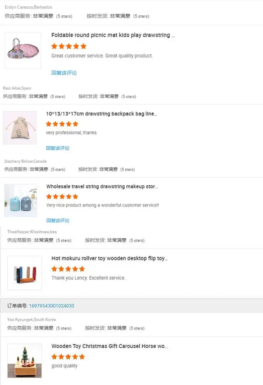Screen dimensions: 263x385
Task: Reply to the 'very professional, thanks' review
Action: [57, 148]
